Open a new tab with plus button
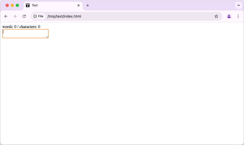 coord(88,5)
